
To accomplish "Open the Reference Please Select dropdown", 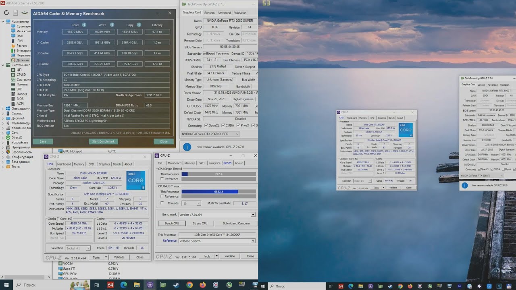I will [x=216, y=241].
